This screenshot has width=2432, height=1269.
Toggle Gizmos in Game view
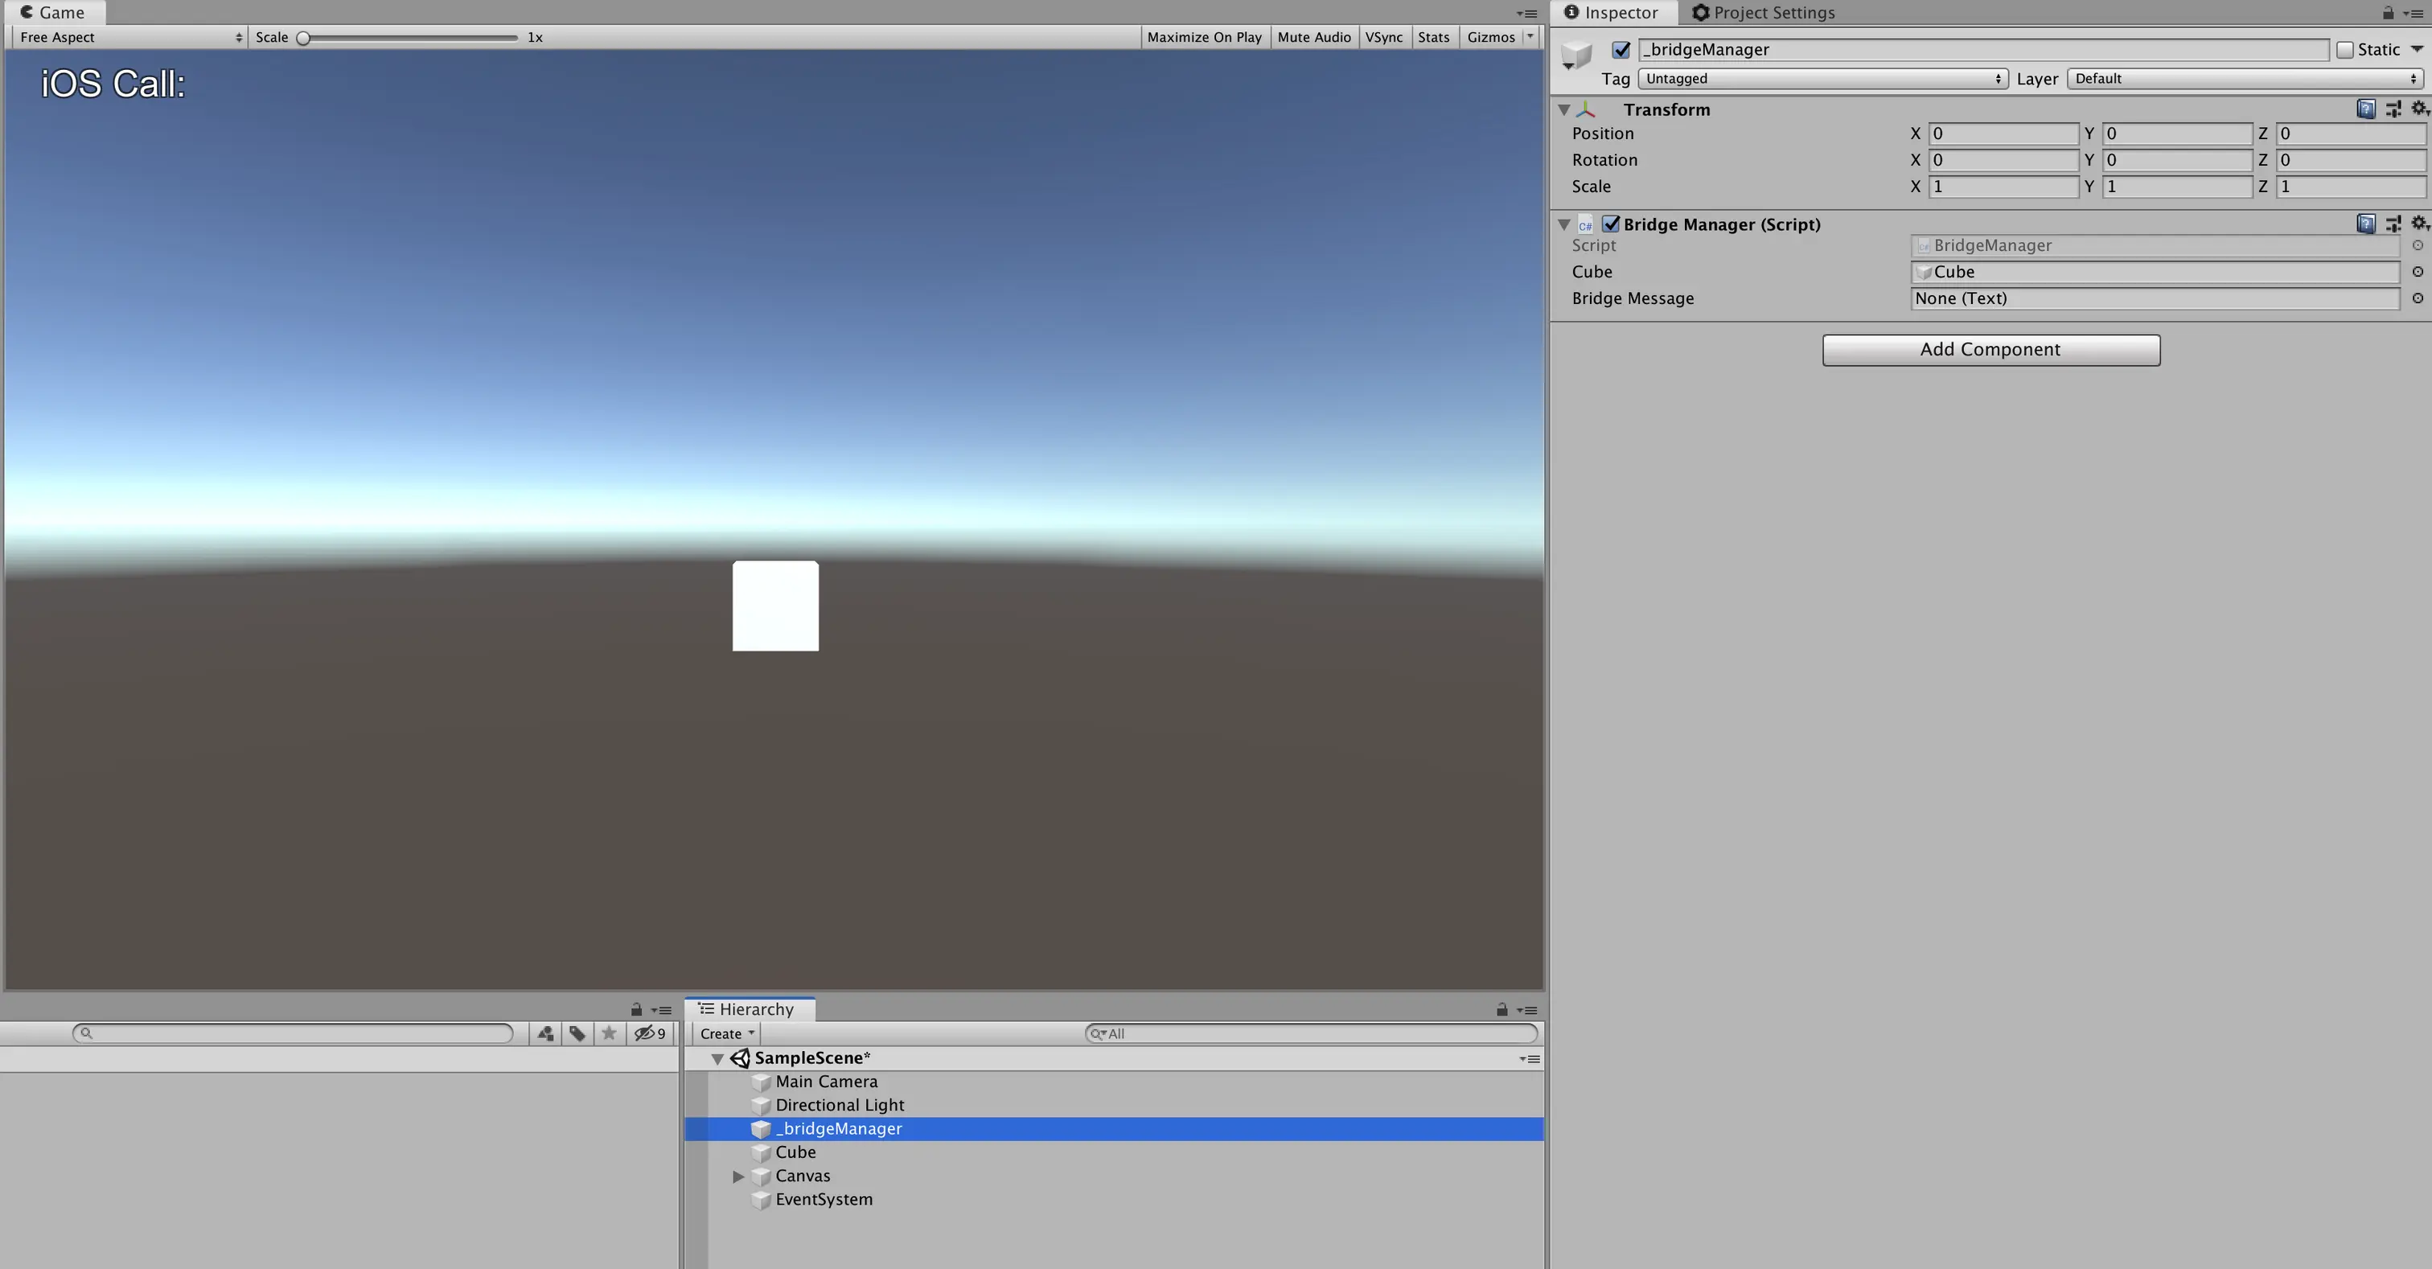tap(1491, 37)
